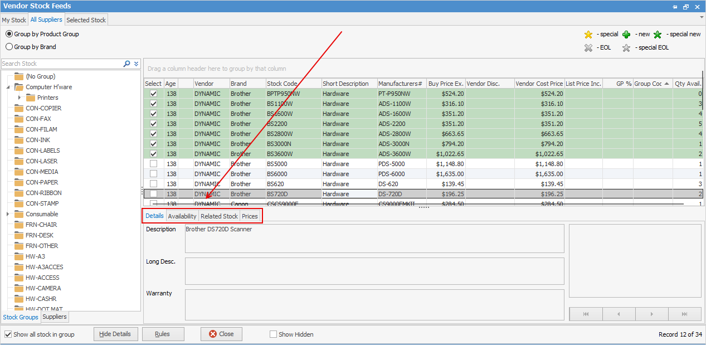The image size is (706, 345).
Task: Click the yellow star special legend icon
Action: click(588, 35)
